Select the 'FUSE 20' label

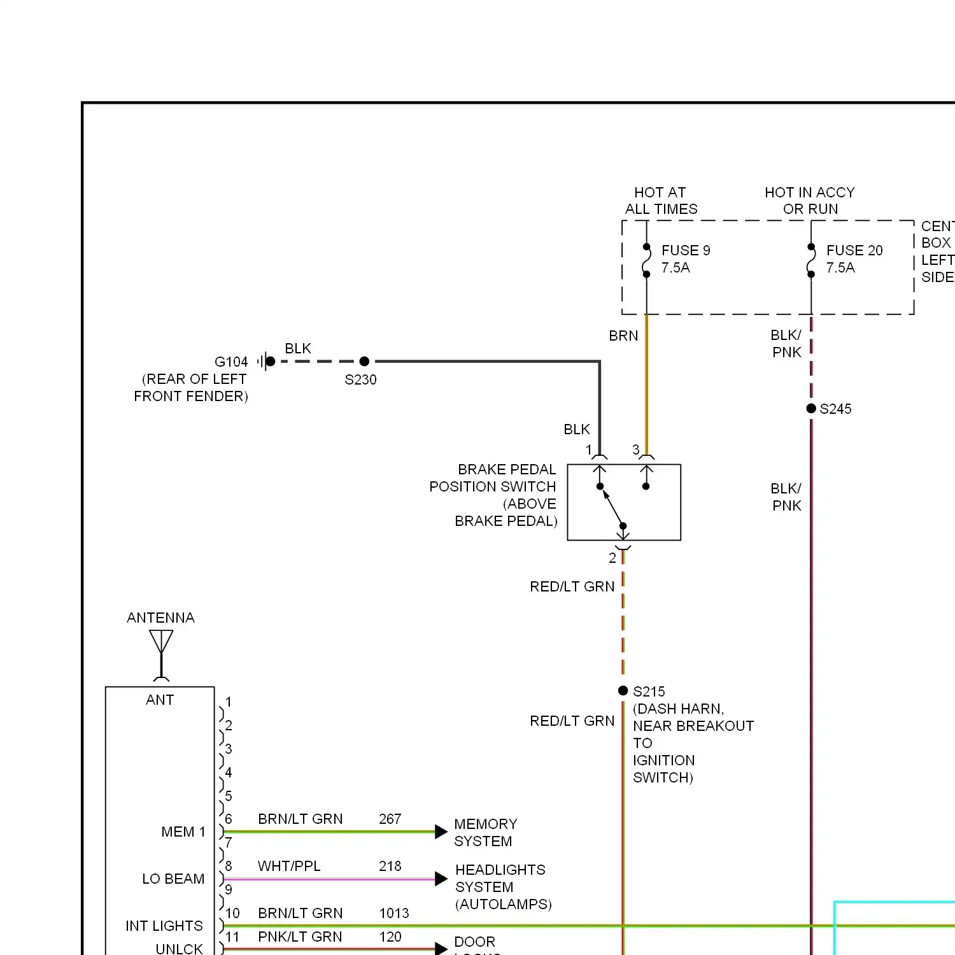854,250
